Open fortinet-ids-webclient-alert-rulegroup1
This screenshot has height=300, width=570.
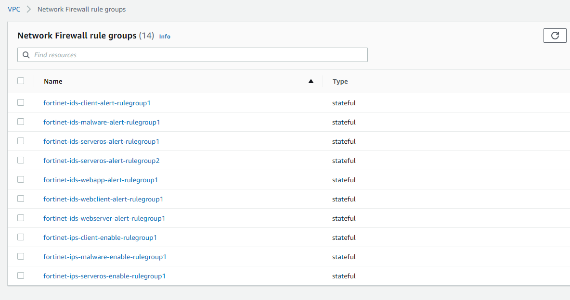coord(104,199)
